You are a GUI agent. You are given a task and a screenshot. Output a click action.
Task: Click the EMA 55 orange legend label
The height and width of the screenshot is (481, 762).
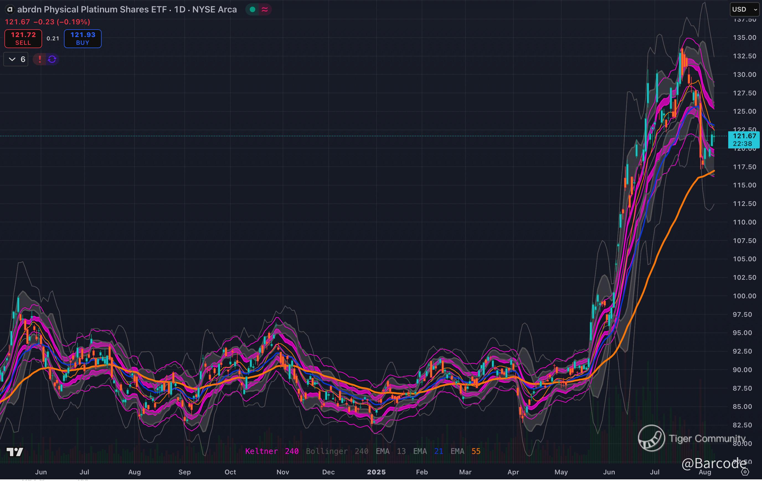tap(465, 451)
